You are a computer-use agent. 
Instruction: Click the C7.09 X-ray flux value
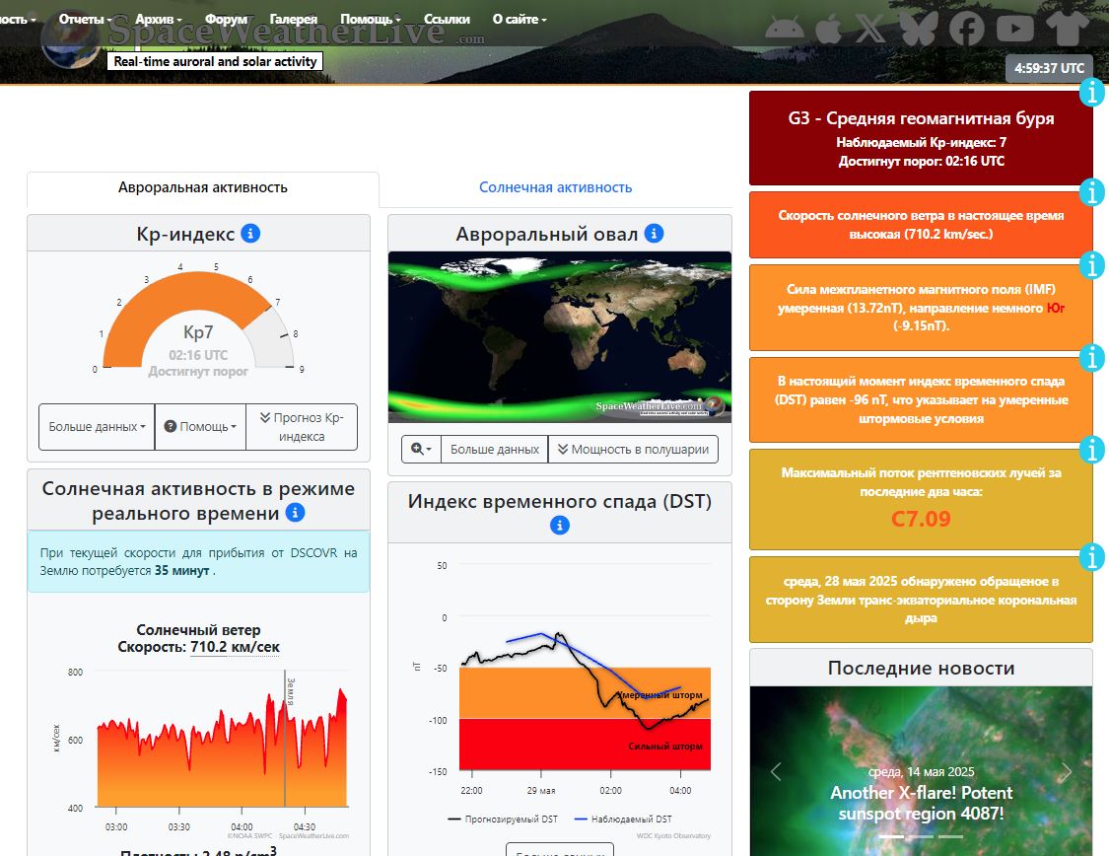tap(921, 519)
